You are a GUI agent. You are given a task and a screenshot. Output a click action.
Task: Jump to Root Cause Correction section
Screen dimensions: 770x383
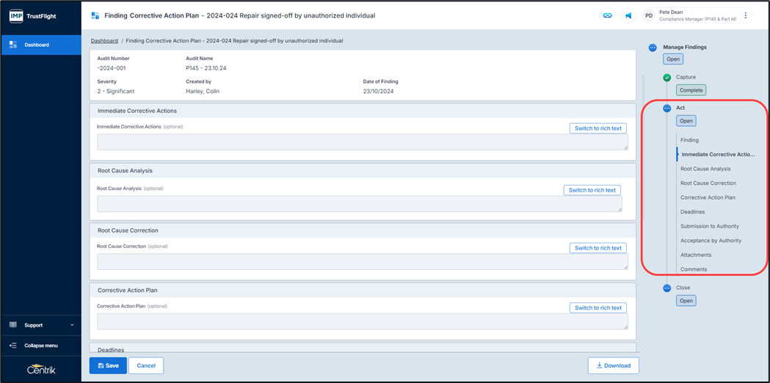tap(708, 183)
